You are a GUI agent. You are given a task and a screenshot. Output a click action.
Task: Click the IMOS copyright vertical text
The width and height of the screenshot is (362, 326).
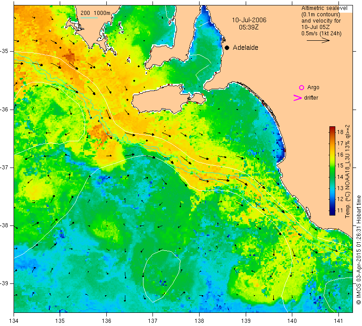[x=358, y=250]
